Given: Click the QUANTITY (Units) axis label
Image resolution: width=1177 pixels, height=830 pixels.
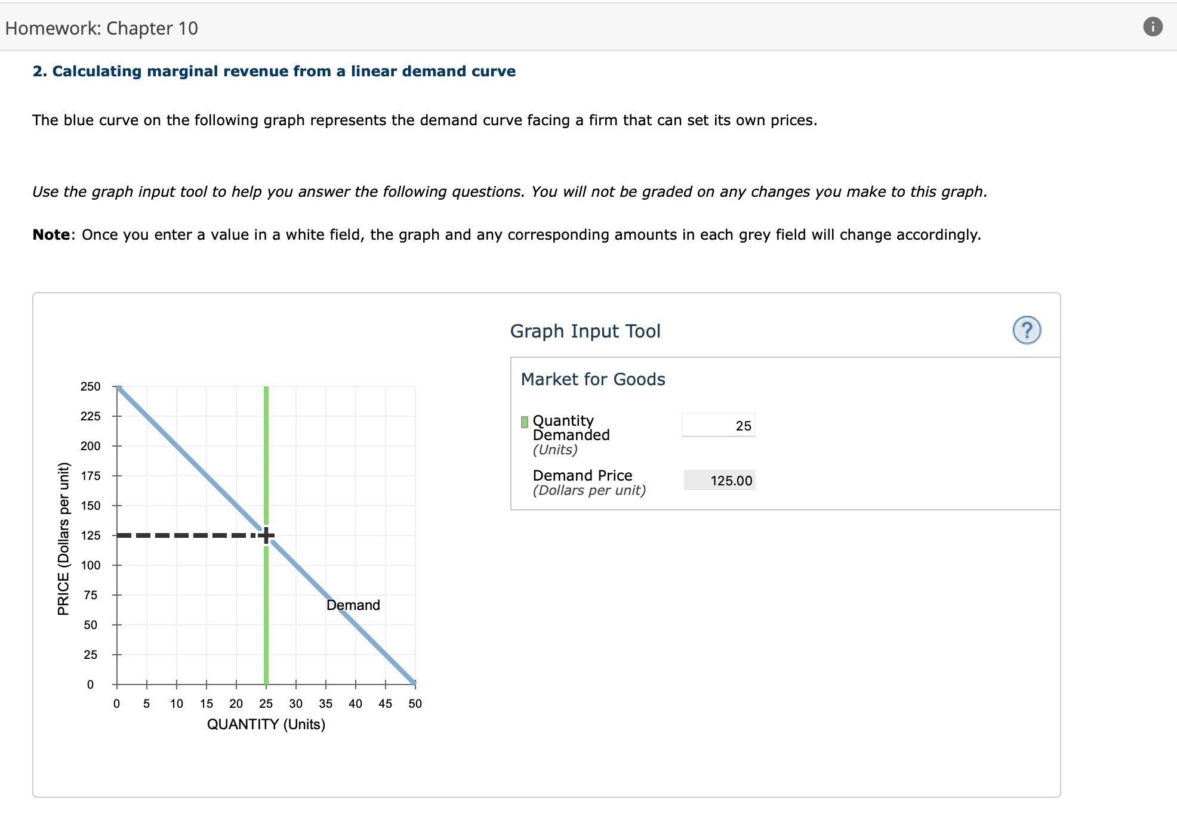Looking at the screenshot, I should tap(266, 724).
